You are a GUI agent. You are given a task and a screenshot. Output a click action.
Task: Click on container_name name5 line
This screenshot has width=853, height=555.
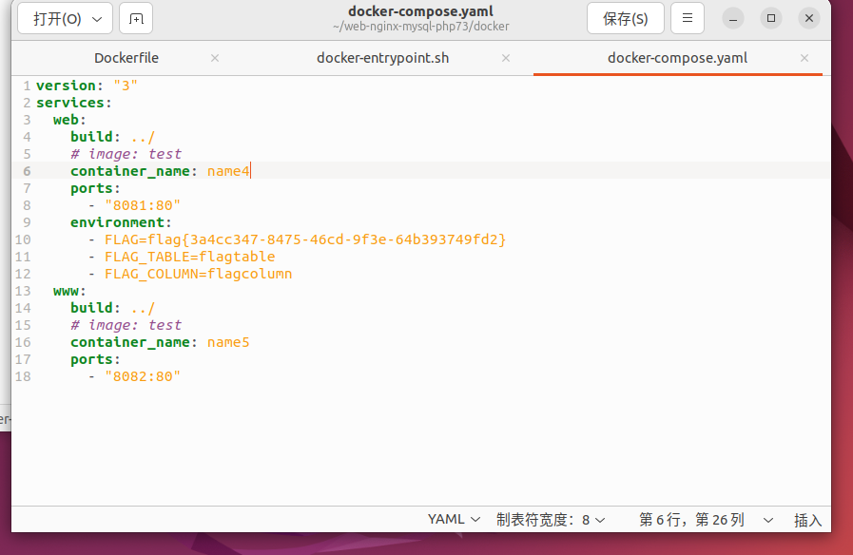click(160, 342)
